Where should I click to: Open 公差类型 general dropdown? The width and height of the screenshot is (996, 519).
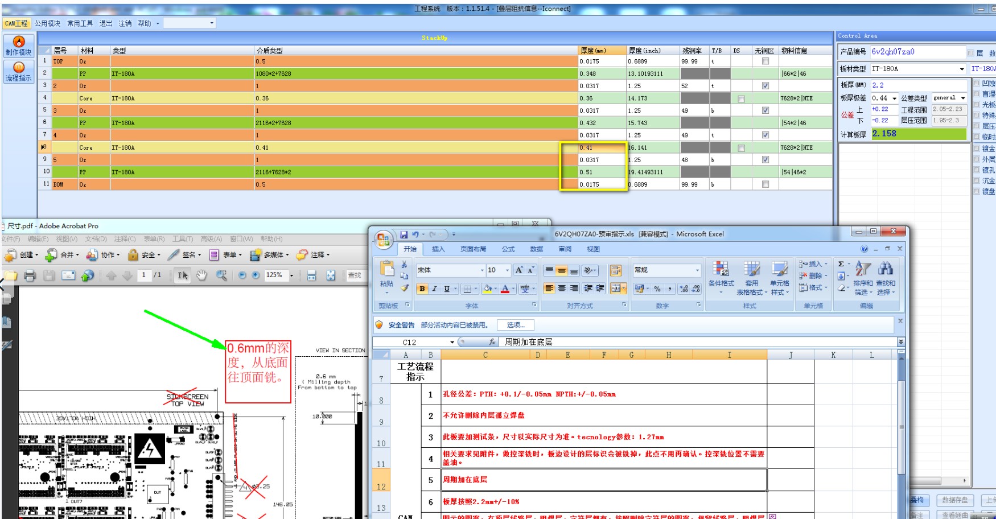point(963,98)
